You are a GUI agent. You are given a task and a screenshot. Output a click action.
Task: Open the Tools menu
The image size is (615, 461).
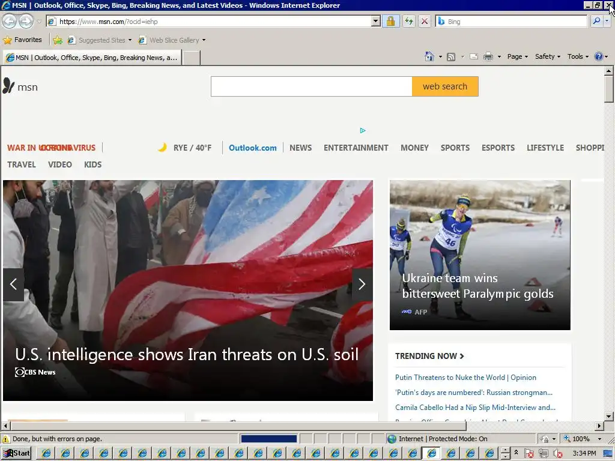[578, 56]
